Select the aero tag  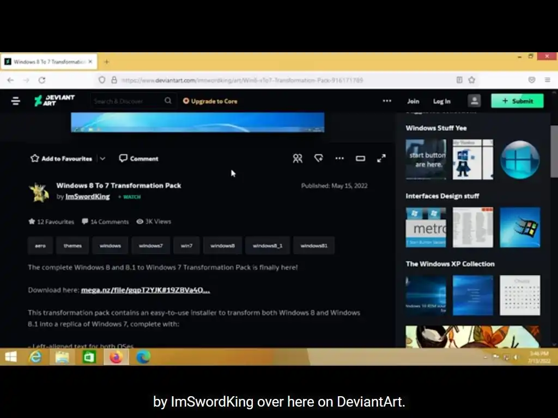tap(40, 245)
